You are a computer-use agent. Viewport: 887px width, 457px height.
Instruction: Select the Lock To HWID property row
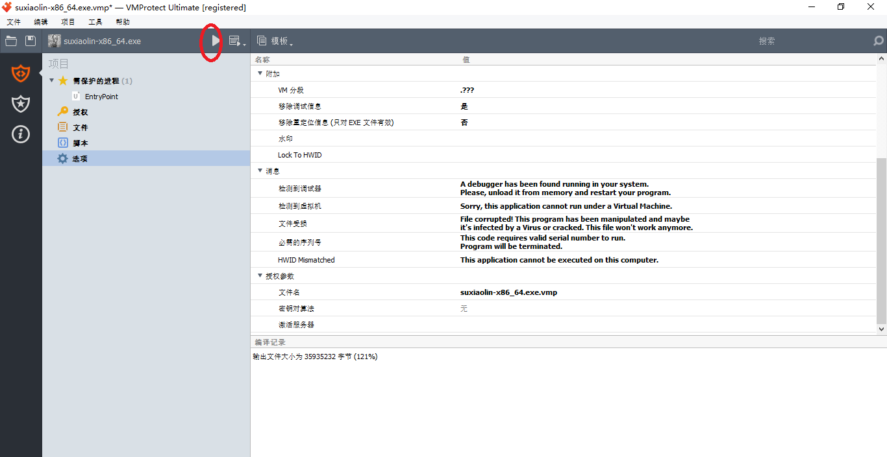(564, 155)
